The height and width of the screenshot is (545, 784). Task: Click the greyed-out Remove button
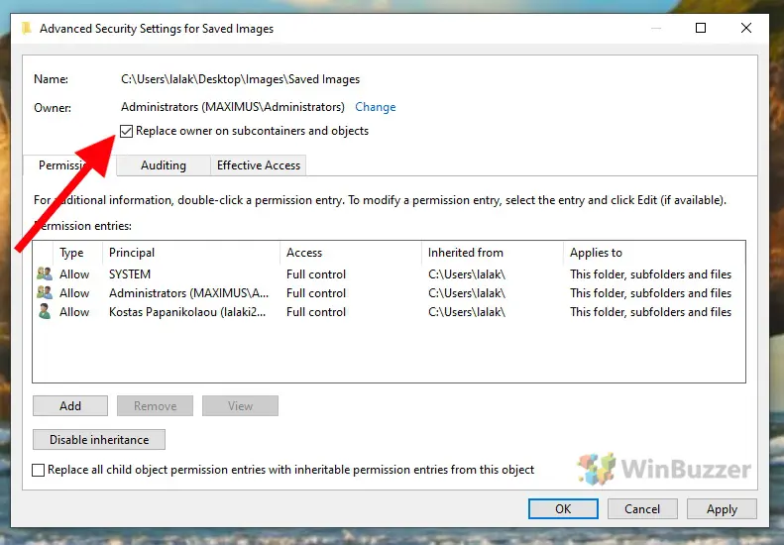point(155,406)
